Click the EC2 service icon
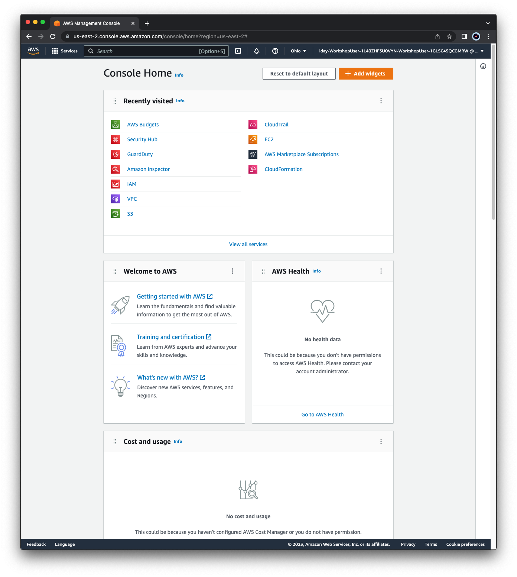517x577 pixels. coord(253,139)
